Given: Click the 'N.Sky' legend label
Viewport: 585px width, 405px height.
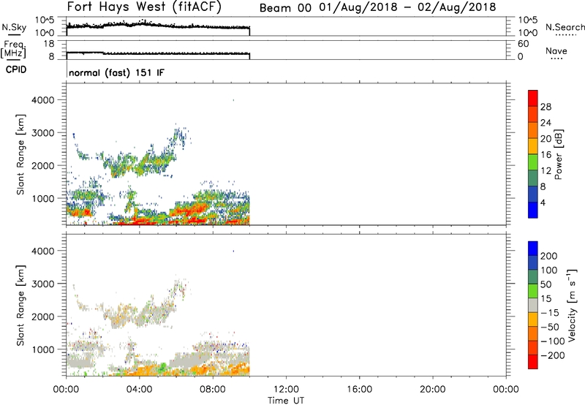Looking at the screenshot, I should pyautogui.click(x=14, y=27).
